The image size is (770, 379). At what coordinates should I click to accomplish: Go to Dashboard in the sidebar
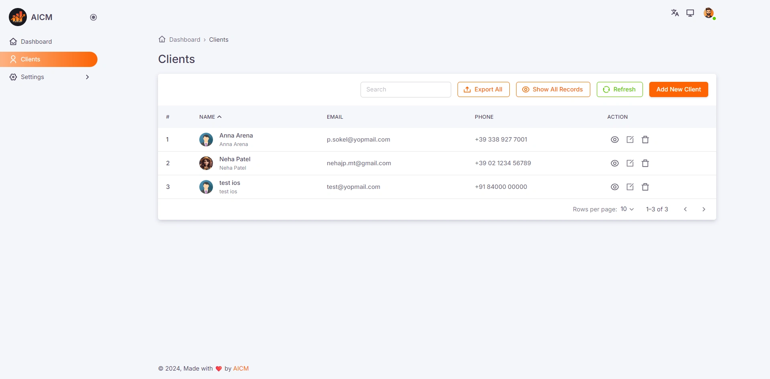pos(49,42)
